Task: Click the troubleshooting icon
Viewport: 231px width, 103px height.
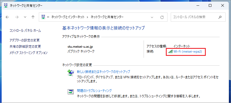Action: tap(71, 92)
